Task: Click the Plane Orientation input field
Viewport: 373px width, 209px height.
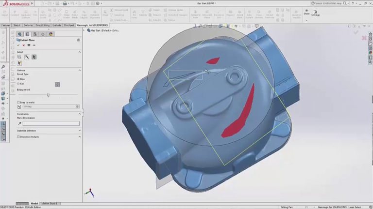Action: click(51, 124)
